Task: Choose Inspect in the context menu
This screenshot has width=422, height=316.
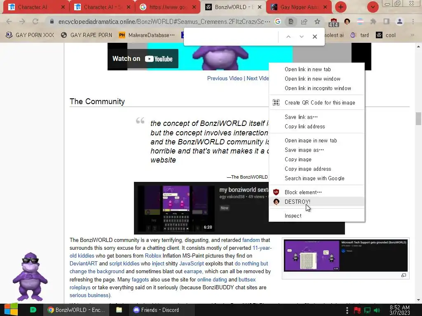Action: point(317,216)
